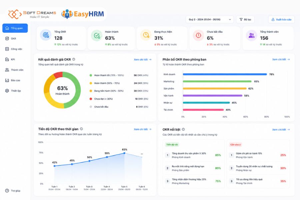This screenshot has width=300, height=200.
Task: Click the Chưa bắt đầu alert icon
Action: coord(198,35)
